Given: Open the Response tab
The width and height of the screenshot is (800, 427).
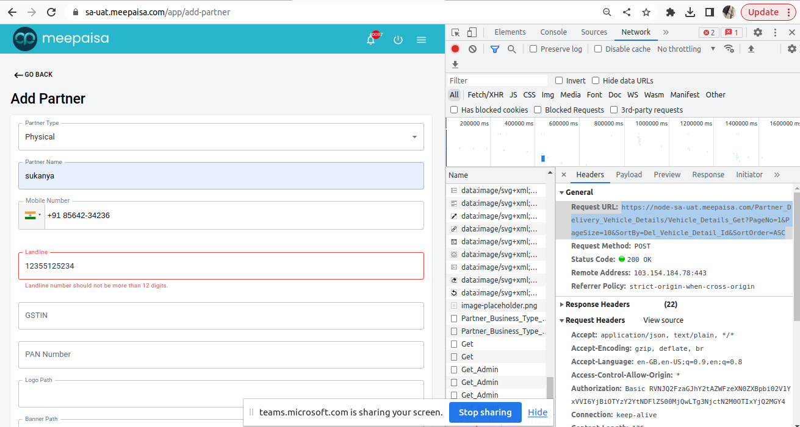Looking at the screenshot, I should [x=708, y=175].
